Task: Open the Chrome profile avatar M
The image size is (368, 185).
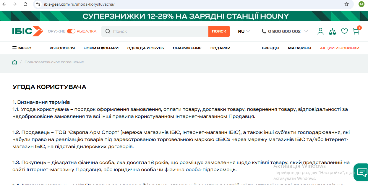Action: pyautogui.click(x=361, y=4)
